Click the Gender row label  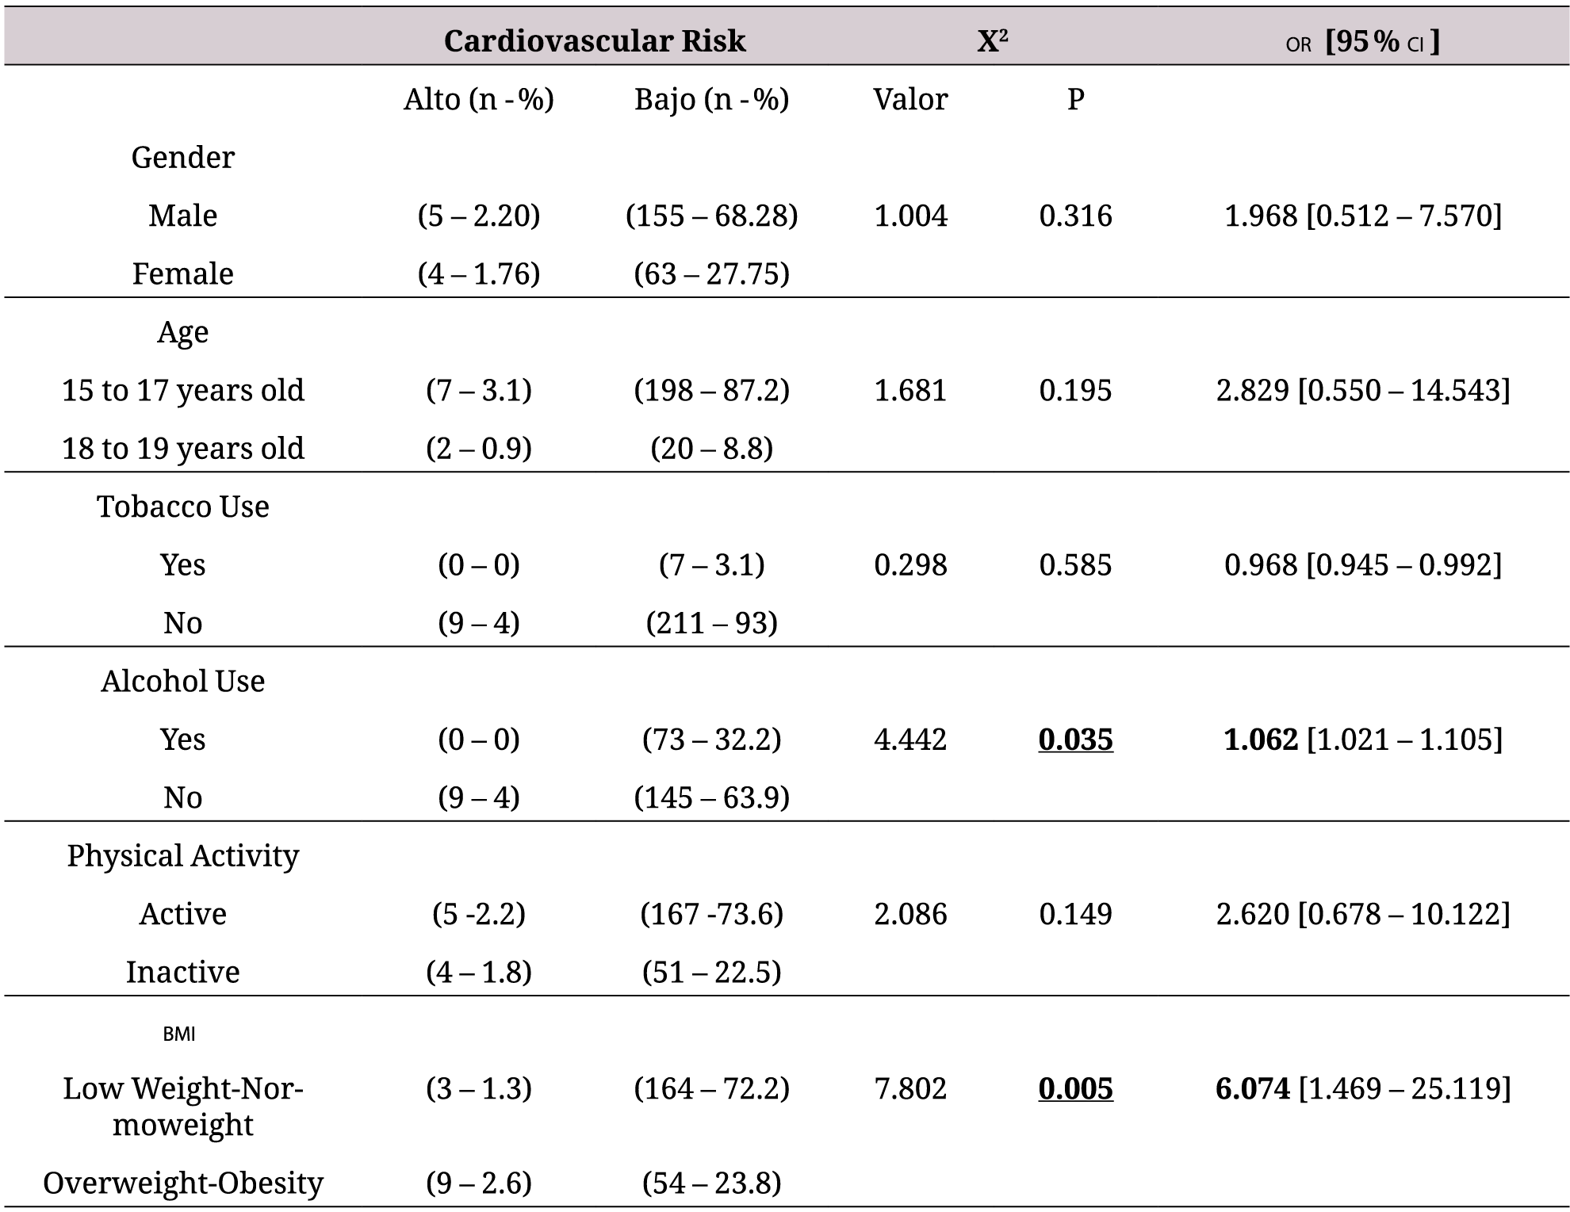click(182, 158)
